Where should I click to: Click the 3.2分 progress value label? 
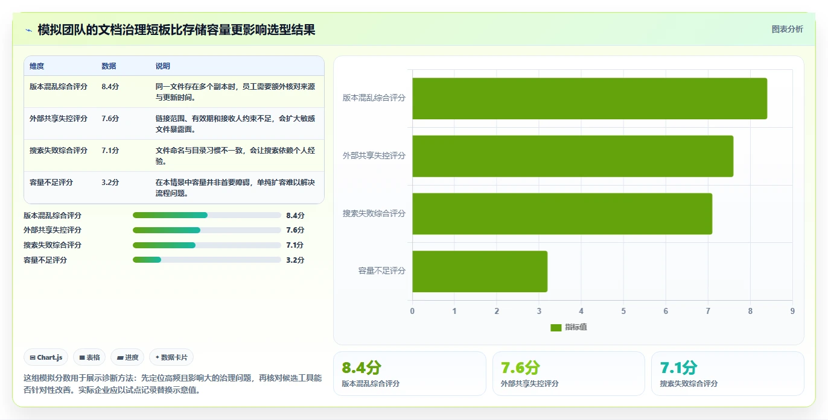coord(295,260)
